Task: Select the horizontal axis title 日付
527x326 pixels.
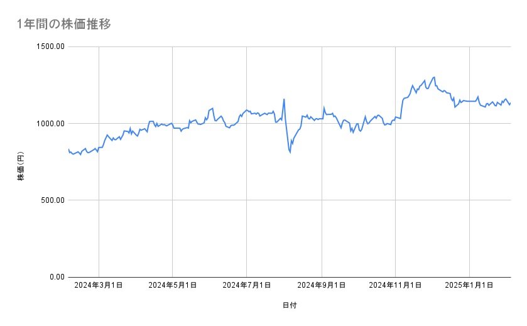Action: click(x=290, y=305)
